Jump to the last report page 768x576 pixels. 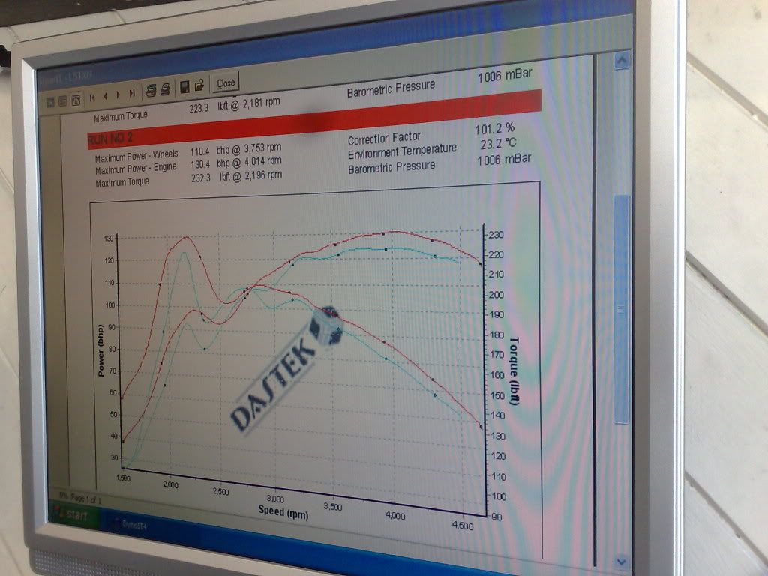[x=132, y=93]
